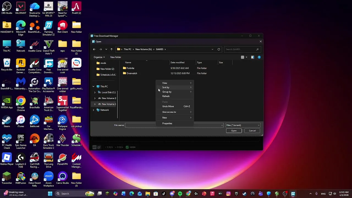Open file name history dropdown arrow
Viewport: 352px width, 198px height.
coord(222,125)
